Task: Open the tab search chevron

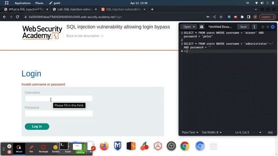Action: point(256,10)
